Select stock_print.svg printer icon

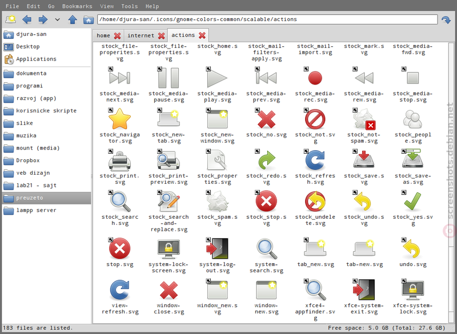point(119,160)
